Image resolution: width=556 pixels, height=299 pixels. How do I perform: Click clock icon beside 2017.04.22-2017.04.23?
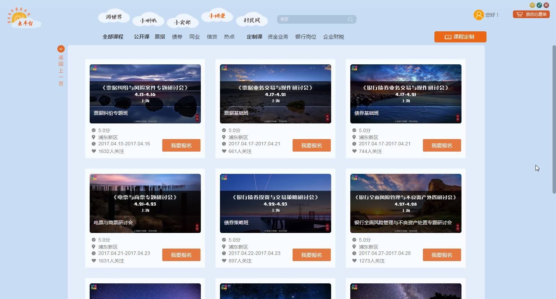[x=224, y=253]
